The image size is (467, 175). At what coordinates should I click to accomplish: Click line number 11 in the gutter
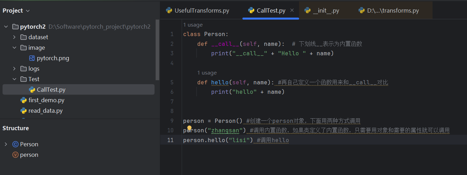(170, 140)
